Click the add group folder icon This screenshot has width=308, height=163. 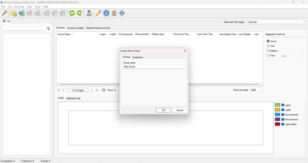[14, 13]
